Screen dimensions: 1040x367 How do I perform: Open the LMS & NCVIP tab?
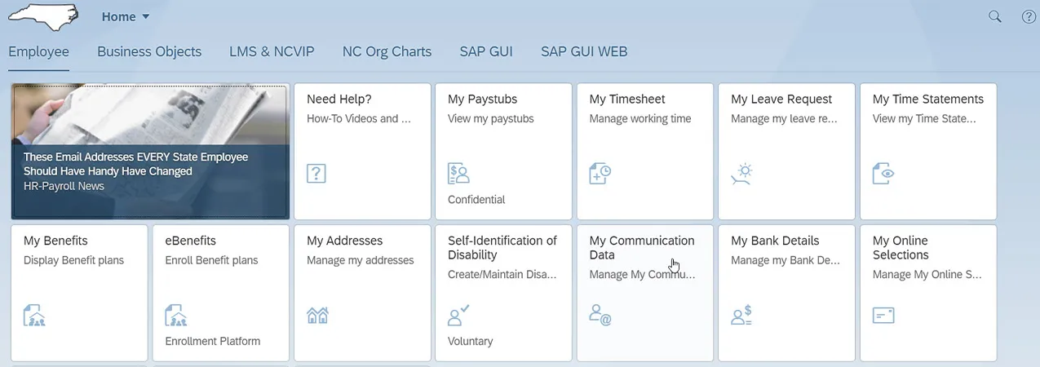[x=272, y=51]
